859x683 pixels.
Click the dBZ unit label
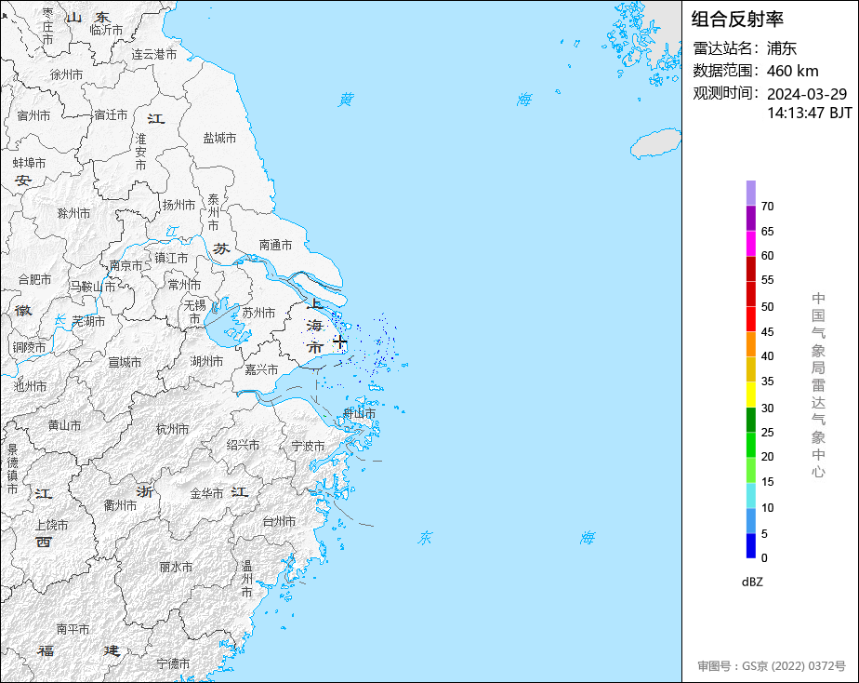click(x=752, y=582)
